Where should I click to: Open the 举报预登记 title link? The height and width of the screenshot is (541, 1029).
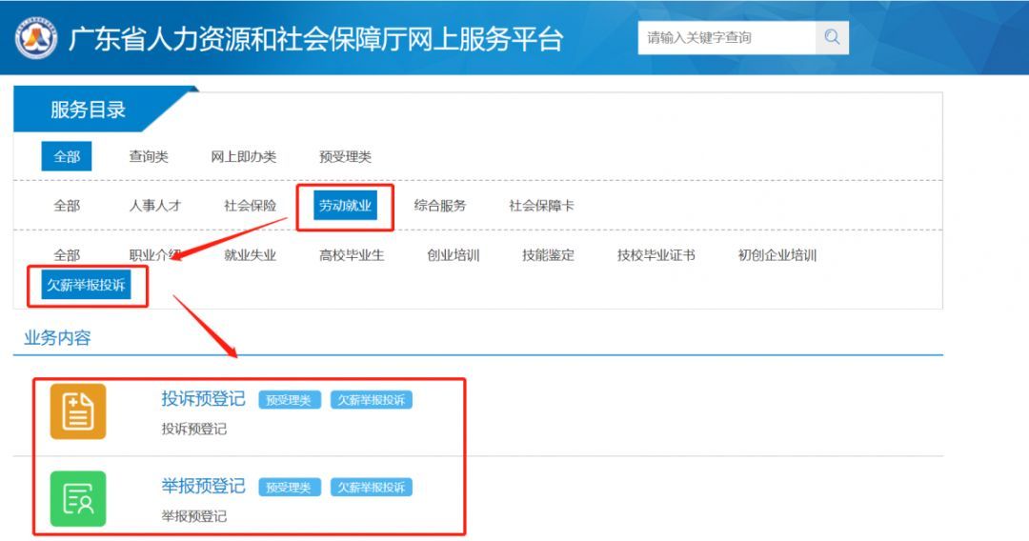203,486
